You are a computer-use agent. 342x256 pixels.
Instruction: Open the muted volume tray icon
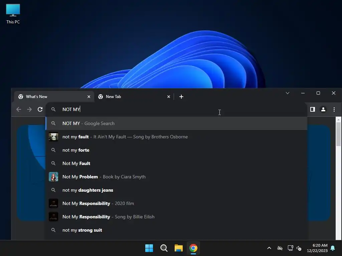click(299, 248)
